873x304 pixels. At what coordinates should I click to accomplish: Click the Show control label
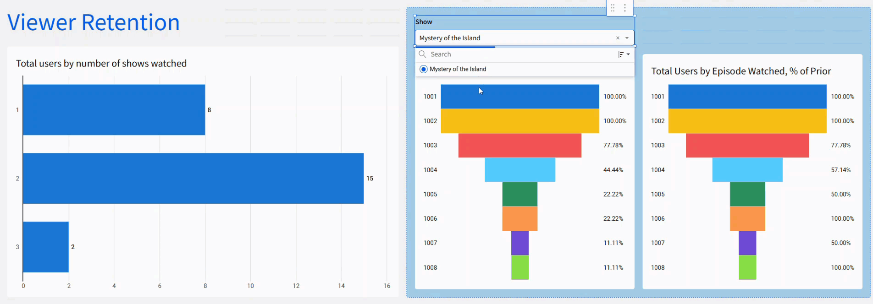424,22
